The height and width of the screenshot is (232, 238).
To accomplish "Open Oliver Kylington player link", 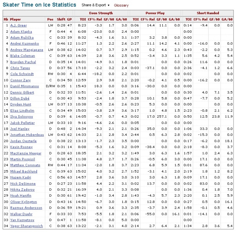I will pos(24,202).
